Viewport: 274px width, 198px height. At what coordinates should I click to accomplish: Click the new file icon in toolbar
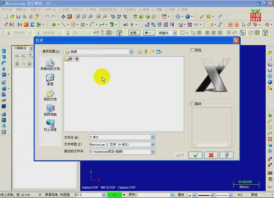tap(6, 17)
